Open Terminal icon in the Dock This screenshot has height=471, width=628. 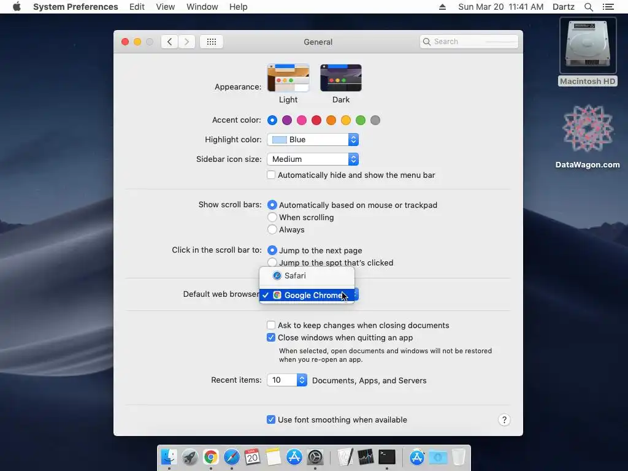point(387,456)
